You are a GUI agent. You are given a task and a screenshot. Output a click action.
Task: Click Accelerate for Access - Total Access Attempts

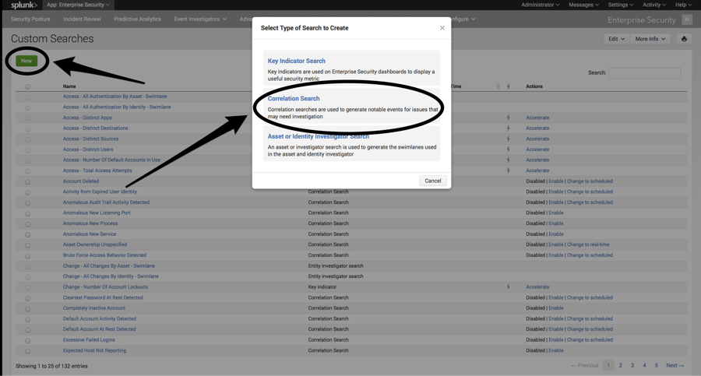(537, 170)
